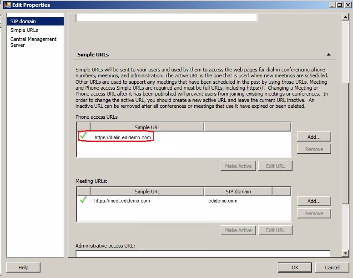This screenshot has height=278, width=353.
Task: Click Remove button for Phone access URLs
Action: tap(314, 149)
